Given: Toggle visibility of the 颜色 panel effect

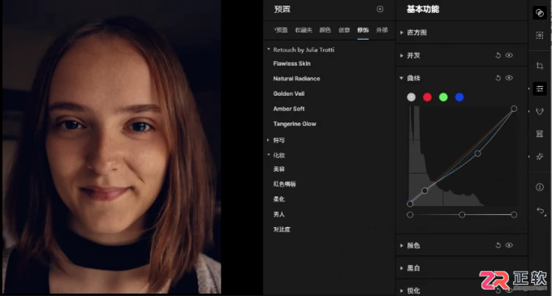Looking at the screenshot, I should click(509, 246).
